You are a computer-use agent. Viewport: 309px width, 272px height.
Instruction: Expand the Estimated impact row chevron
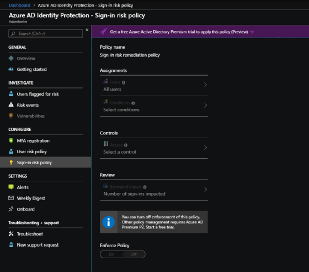(x=205, y=190)
